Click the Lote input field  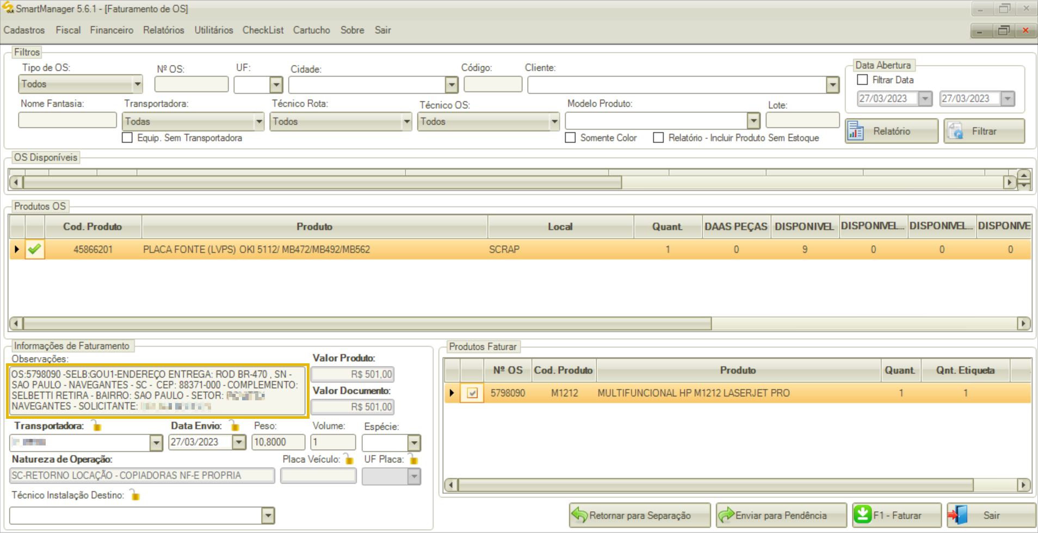pyautogui.click(x=802, y=120)
